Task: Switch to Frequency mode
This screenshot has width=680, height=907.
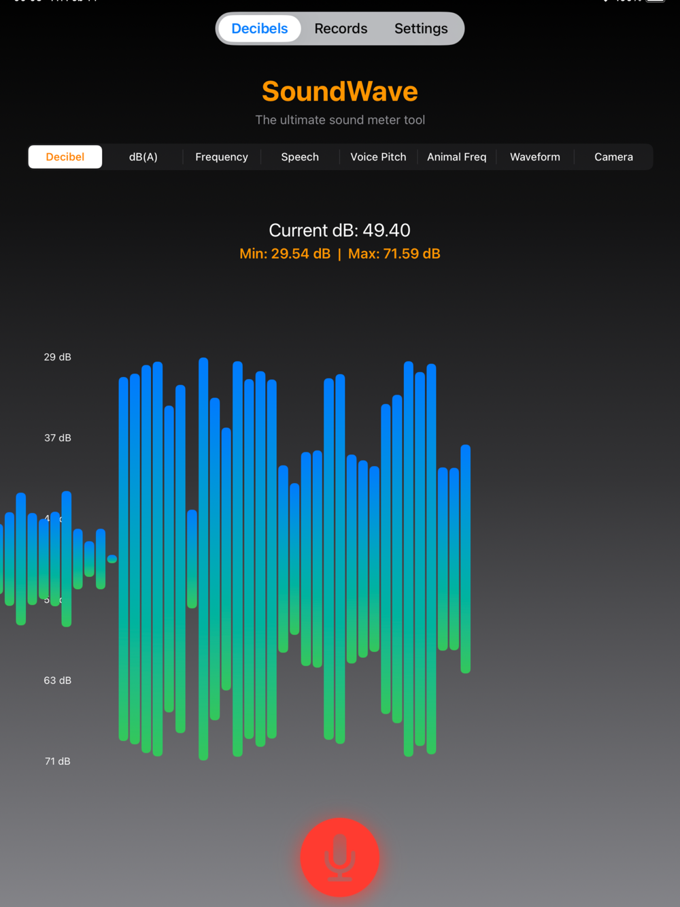Action: 222,156
